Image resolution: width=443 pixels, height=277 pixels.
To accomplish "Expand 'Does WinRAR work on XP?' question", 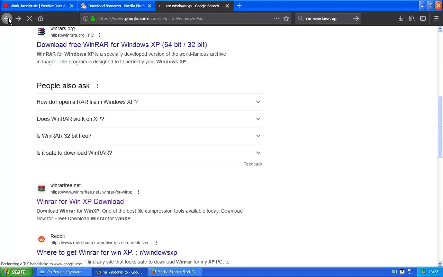I will click(x=150, y=119).
